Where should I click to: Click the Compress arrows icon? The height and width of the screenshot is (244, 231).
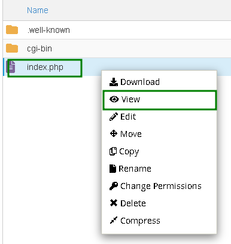114,220
